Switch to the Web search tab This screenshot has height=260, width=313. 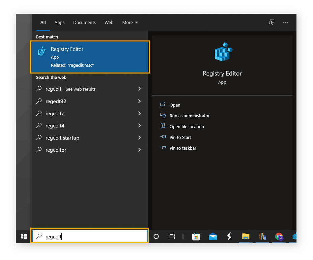click(x=109, y=23)
